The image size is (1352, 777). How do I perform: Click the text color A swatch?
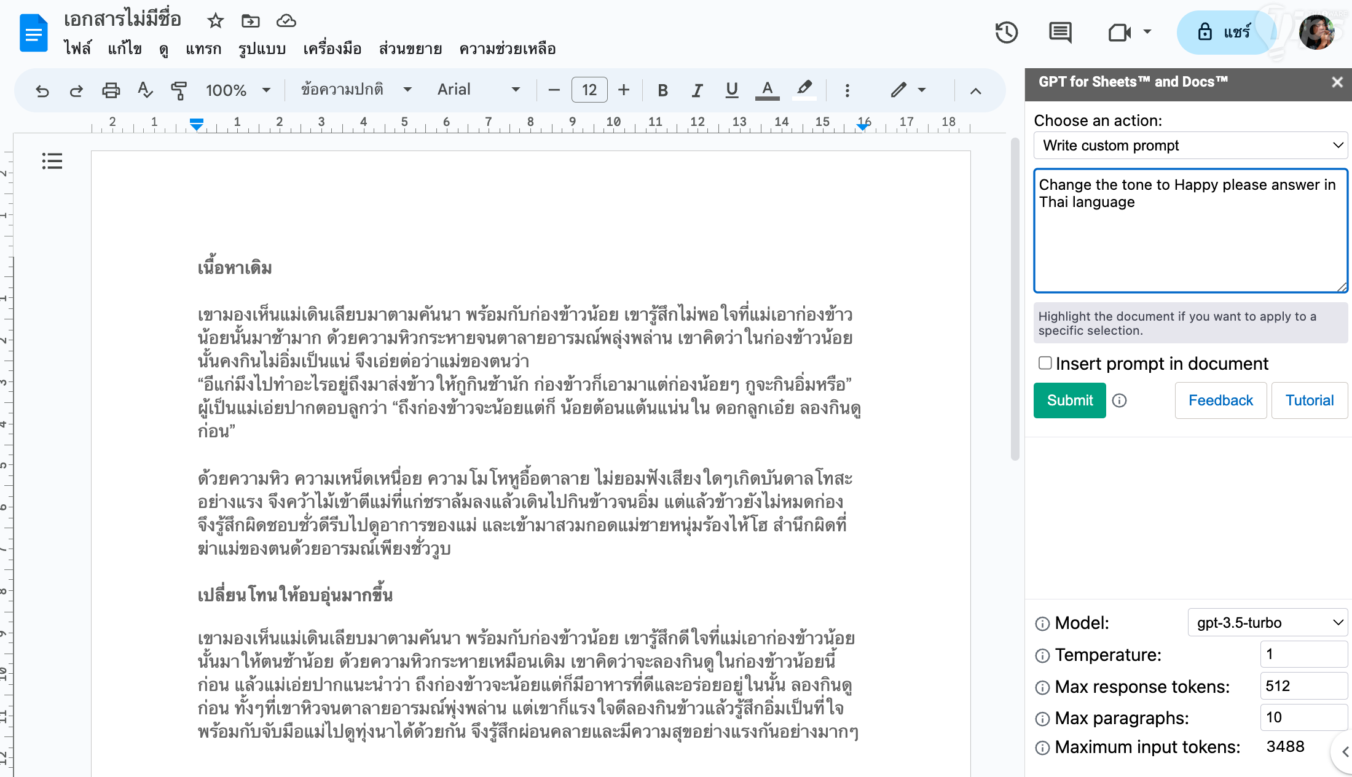(767, 90)
